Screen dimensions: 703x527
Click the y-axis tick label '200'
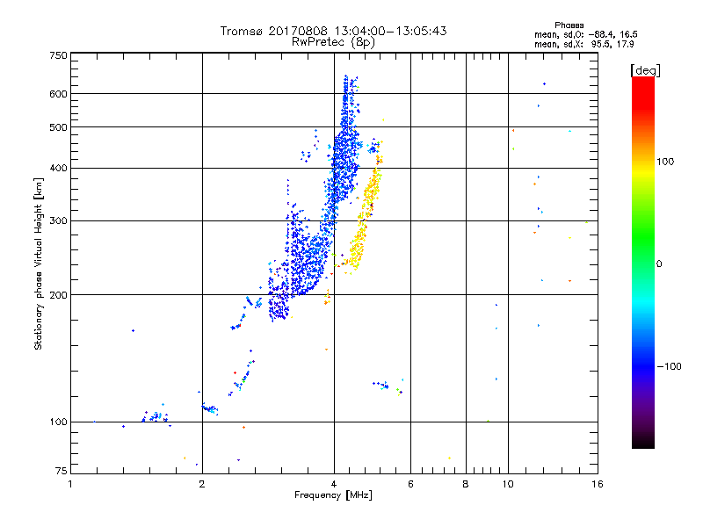[58, 295]
